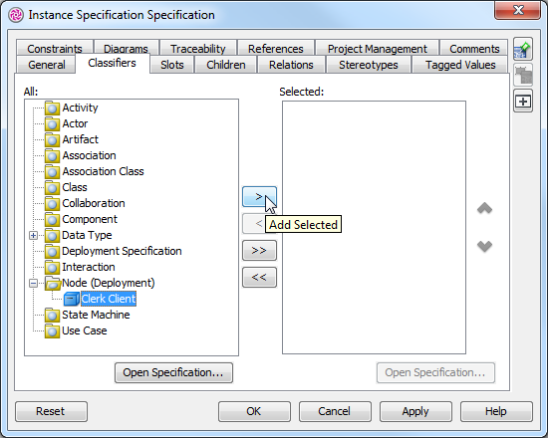Select the Interaction label in tree
This screenshot has width=548, height=438.
point(89,267)
